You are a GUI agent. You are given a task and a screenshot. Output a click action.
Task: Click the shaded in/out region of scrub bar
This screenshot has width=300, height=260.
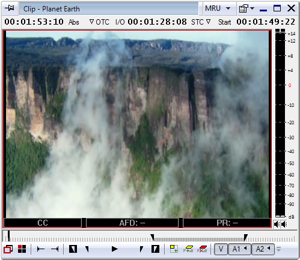[199, 240]
